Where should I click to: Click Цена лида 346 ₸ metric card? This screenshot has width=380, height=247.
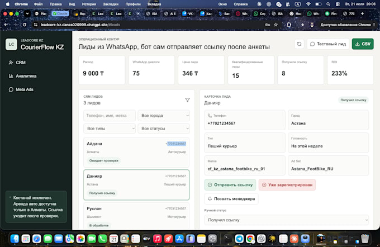pyautogui.click(x=201, y=70)
